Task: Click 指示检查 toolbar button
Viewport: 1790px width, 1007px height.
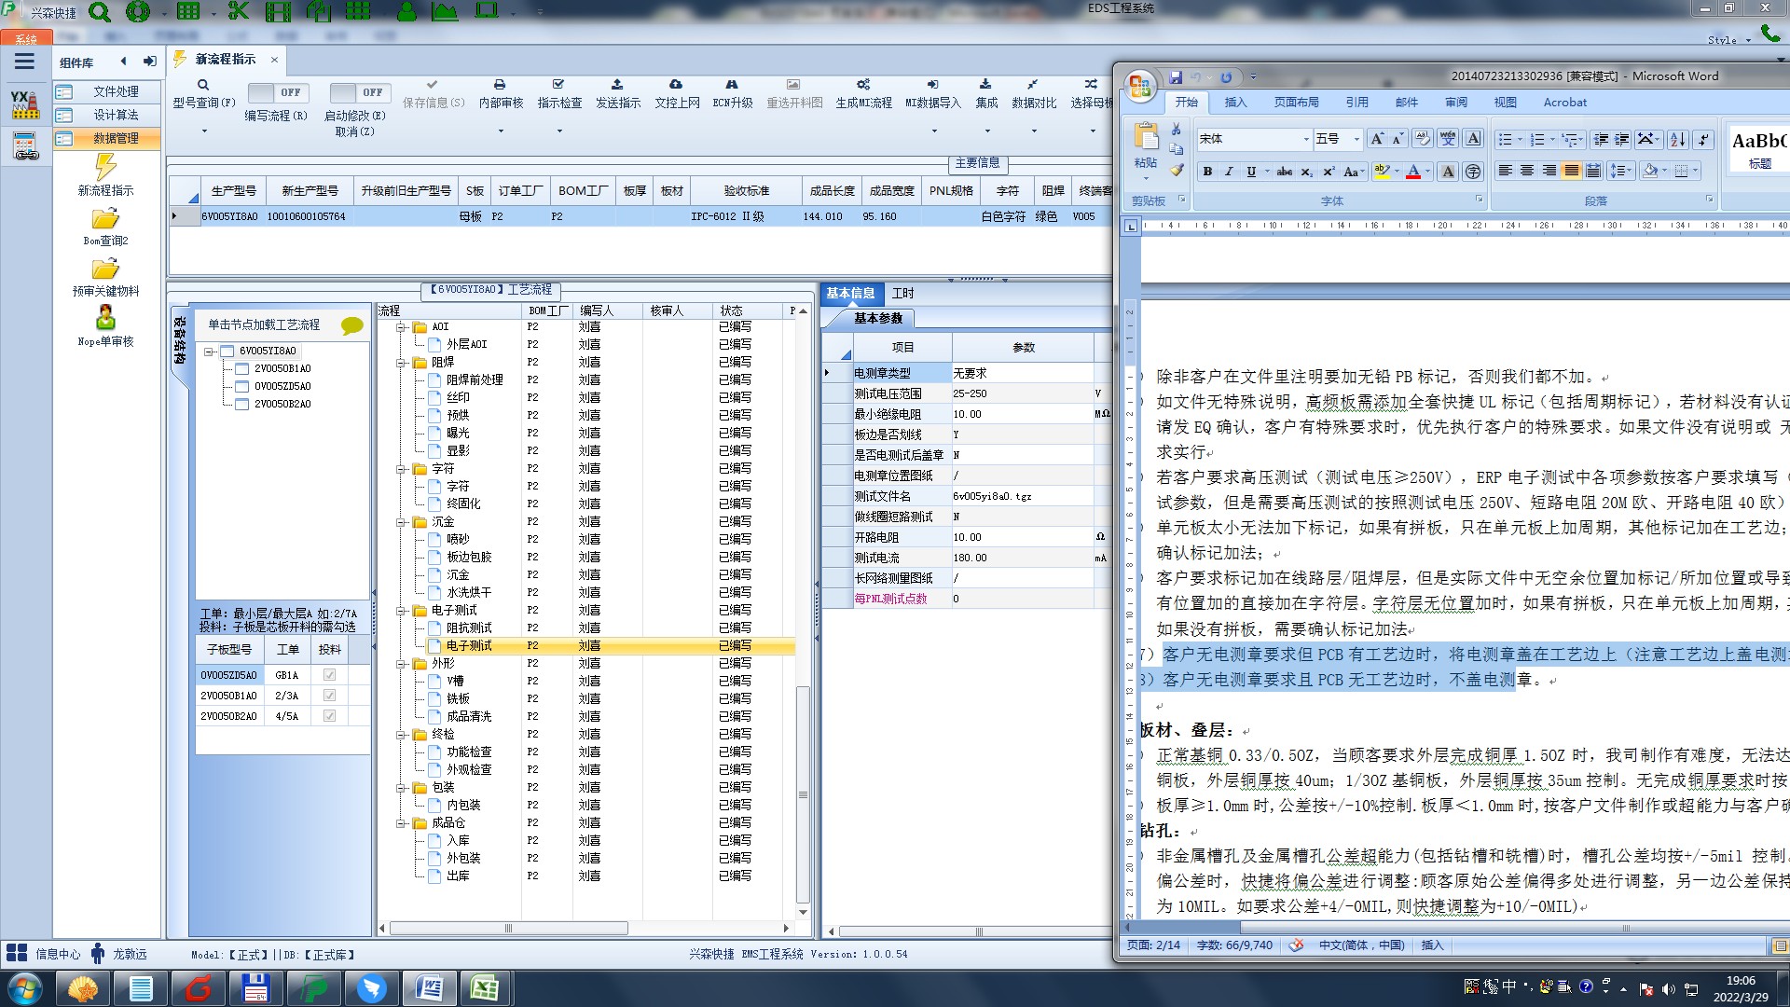Action: pyautogui.click(x=559, y=93)
